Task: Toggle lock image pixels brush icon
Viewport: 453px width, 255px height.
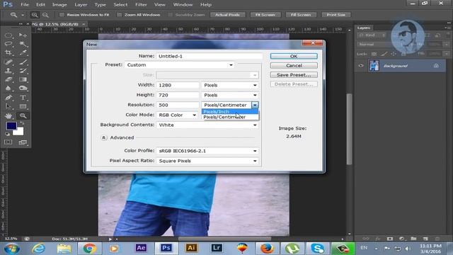Action: point(384,54)
